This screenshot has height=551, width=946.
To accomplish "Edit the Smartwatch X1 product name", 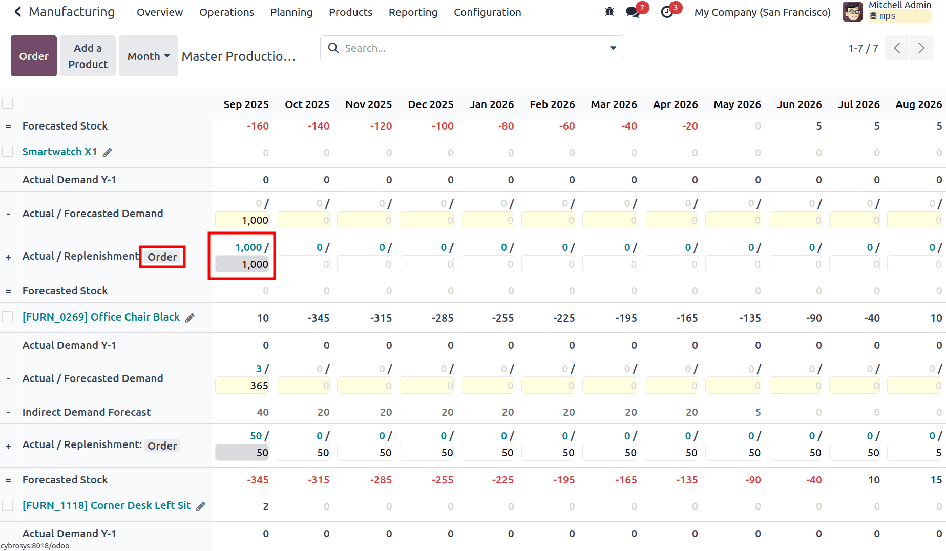I will pos(107,152).
